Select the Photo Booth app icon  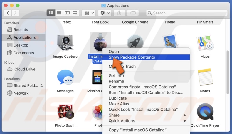65,112
